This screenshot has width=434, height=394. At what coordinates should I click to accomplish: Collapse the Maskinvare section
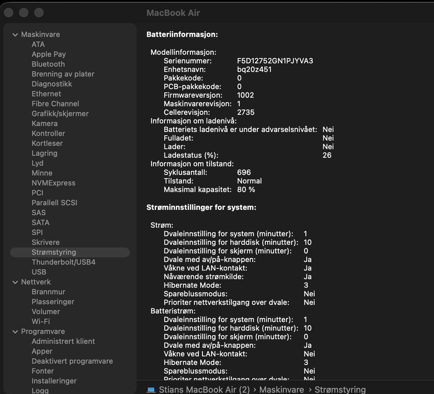[x=15, y=35]
